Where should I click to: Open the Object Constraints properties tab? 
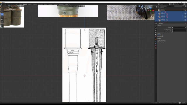click(x=156, y=43)
